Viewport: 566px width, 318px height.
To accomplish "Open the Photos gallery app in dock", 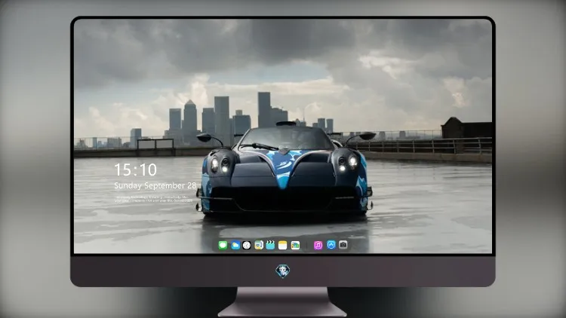I will pos(295,245).
